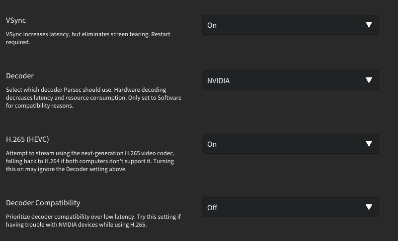398x241 pixels.
Task: Select the Decoder setting heading
Action: tap(20, 76)
